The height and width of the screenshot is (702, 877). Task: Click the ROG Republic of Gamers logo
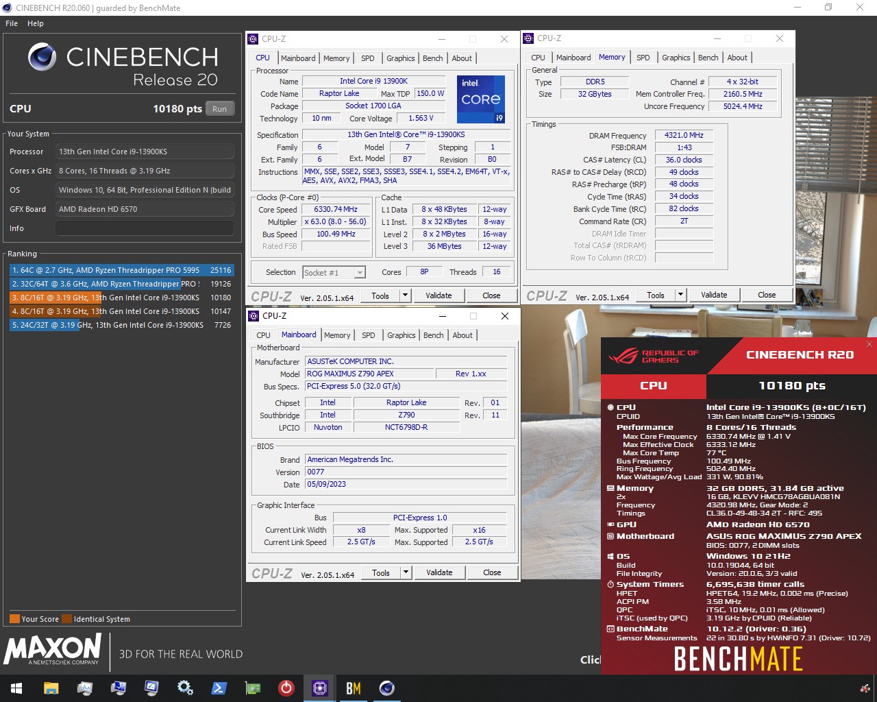tap(653, 356)
